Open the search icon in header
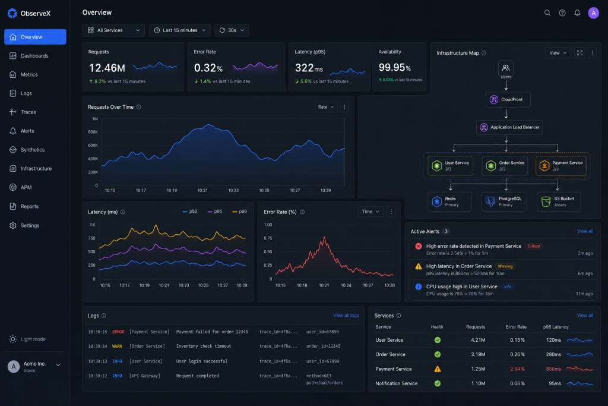This screenshot has height=406, width=608. [547, 13]
